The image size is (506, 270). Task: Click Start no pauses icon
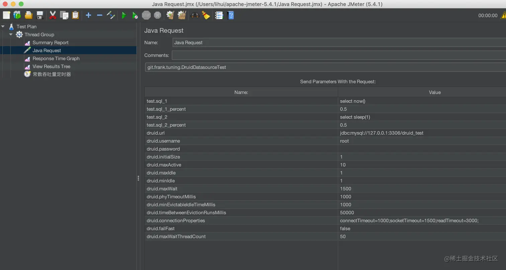pyautogui.click(x=135, y=15)
